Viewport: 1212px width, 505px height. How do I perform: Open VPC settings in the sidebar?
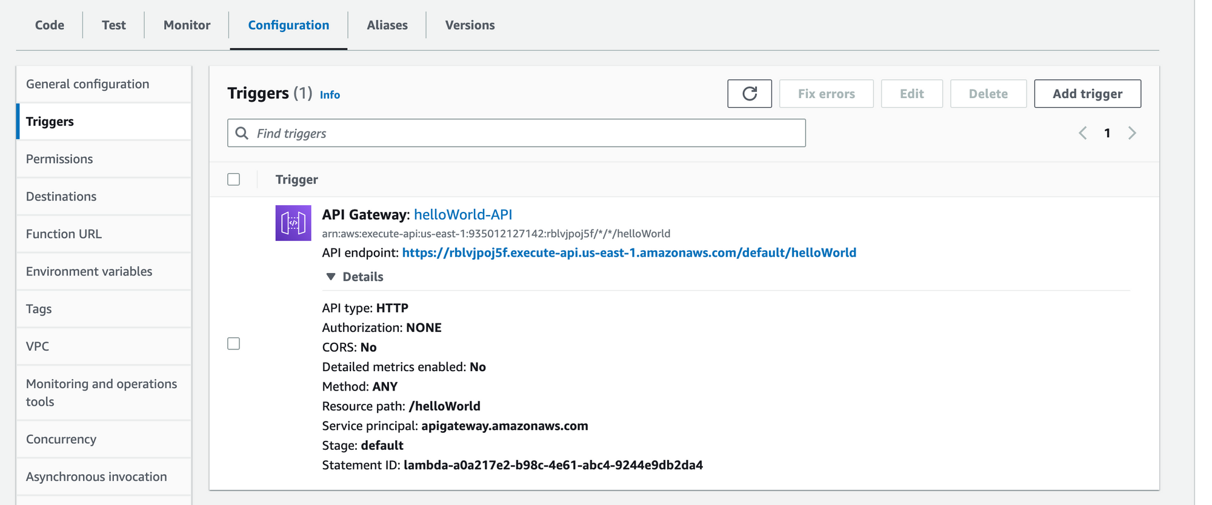click(104, 347)
